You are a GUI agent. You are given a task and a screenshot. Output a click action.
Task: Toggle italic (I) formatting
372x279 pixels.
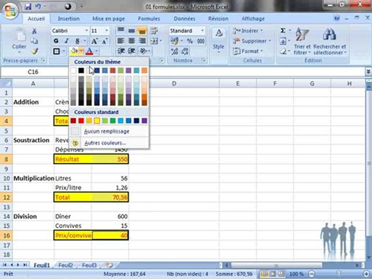[x=67, y=41]
